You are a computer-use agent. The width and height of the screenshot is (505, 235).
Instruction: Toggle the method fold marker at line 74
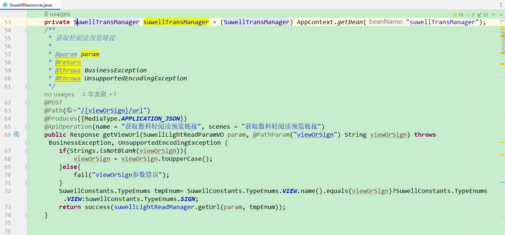coord(27,215)
